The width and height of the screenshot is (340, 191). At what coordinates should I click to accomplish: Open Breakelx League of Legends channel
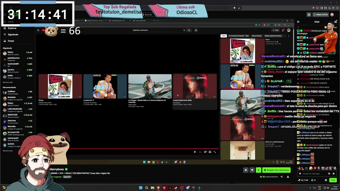(18, 98)
